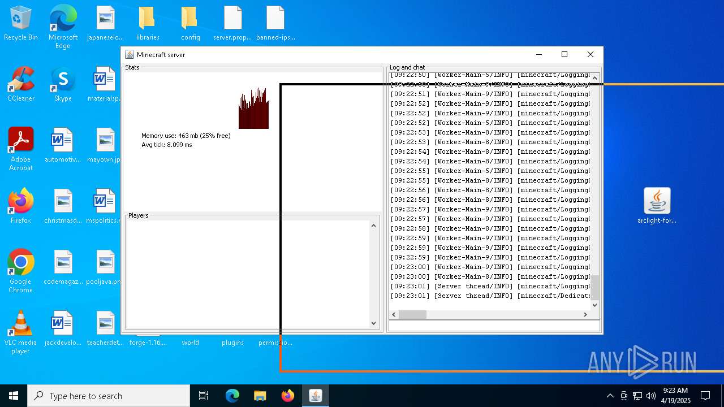Open File Explorer from the taskbar
Viewport: 724px width, 407px height.
point(260,396)
